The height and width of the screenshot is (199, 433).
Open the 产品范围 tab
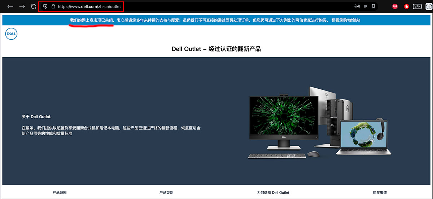[60, 193]
